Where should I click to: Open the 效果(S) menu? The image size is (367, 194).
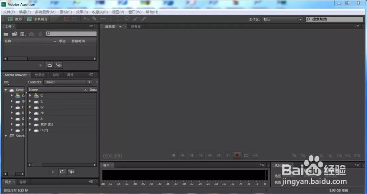point(82,12)
